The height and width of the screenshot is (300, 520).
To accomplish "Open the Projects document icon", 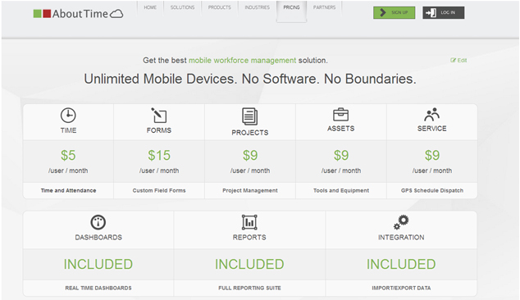I will (x=249, y=116).
